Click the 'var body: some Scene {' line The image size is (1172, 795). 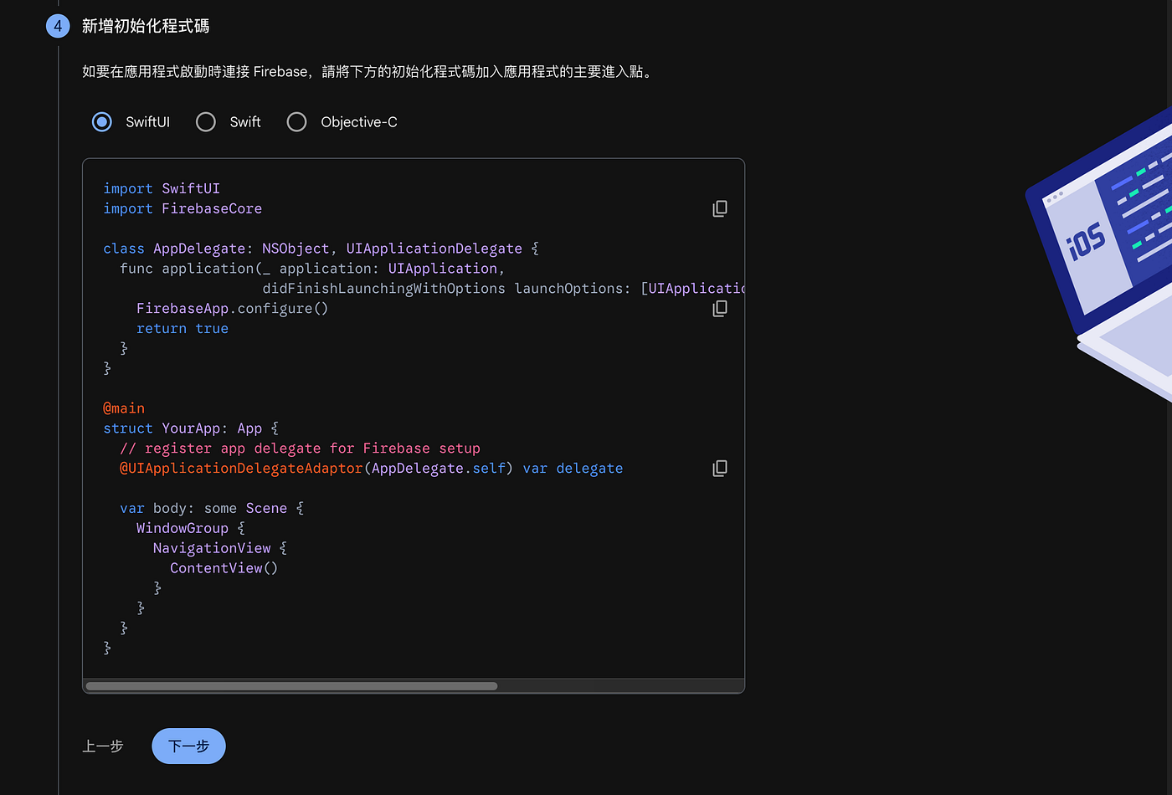click(x=212, y=508)
